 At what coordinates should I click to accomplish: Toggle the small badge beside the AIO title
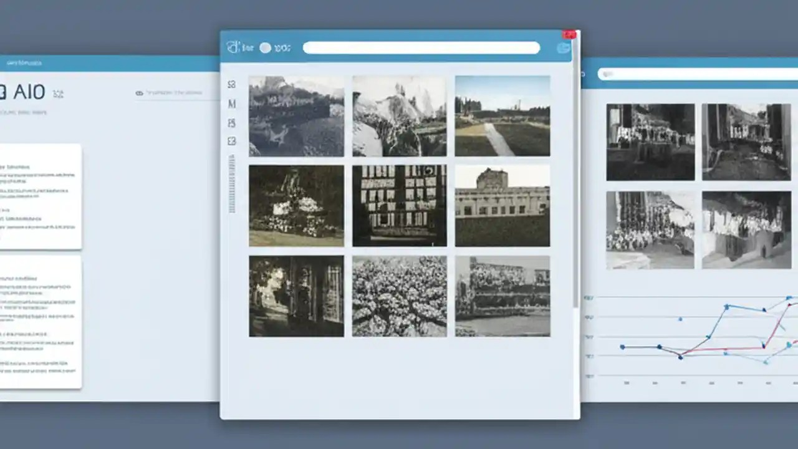pyautogui.click(x=58, y=94)
